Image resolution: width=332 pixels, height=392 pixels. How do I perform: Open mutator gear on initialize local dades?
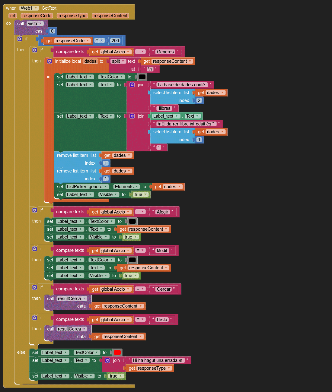pos(49,61)
